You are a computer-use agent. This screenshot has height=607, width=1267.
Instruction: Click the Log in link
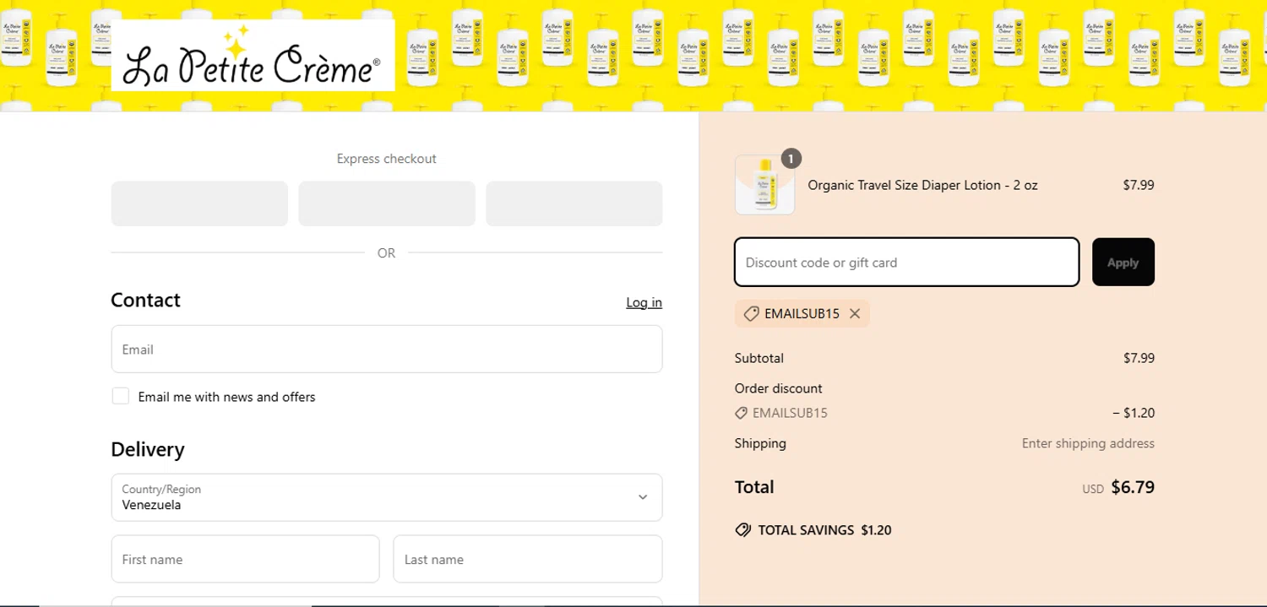point(644,302)
